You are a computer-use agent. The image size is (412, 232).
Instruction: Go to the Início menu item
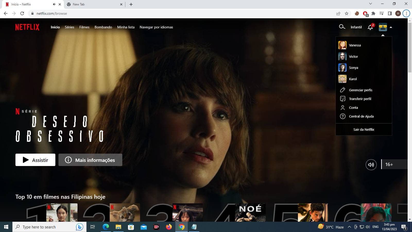[55, 27]
